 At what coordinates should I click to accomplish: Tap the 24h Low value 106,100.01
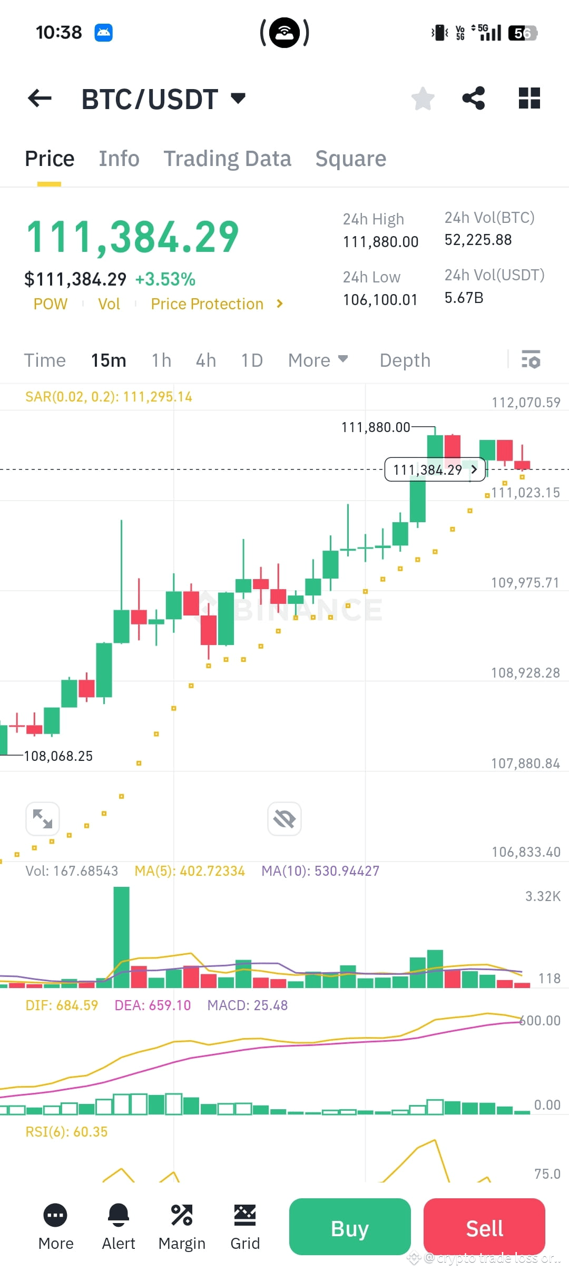tap(380, 300)
